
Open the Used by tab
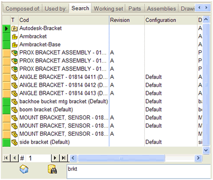[x=56, y=9]
